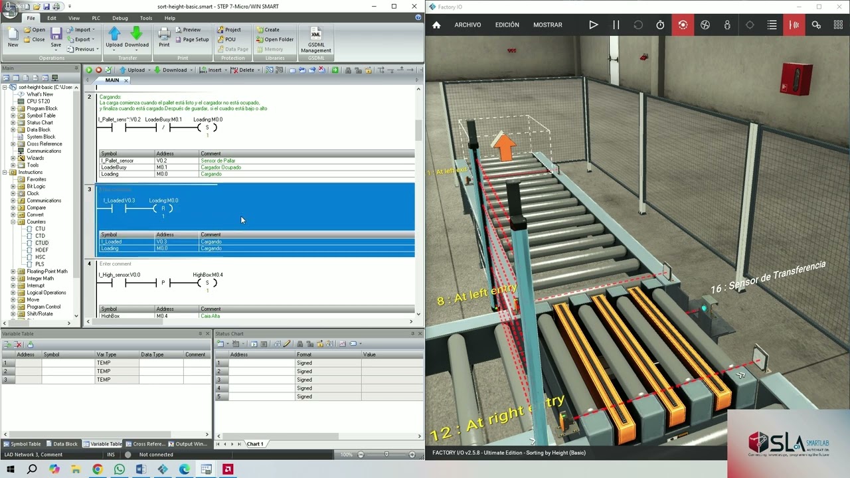Open the Factory IO parts palette grid
This screenshot has height=478, width=850.
click(x=838, y=25)
